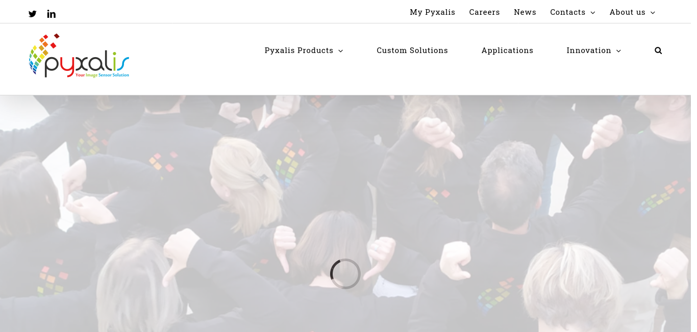The height and width of the screenshot is (332, 697).
Task: Go to My Pyxalis
Action: pyautogui.click(x=432, y=12)
